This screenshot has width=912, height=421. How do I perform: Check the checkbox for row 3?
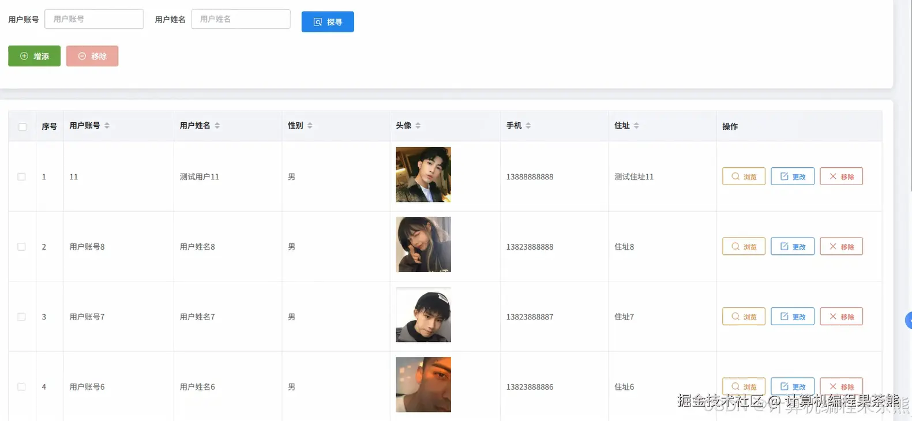(x=21, y=317)
